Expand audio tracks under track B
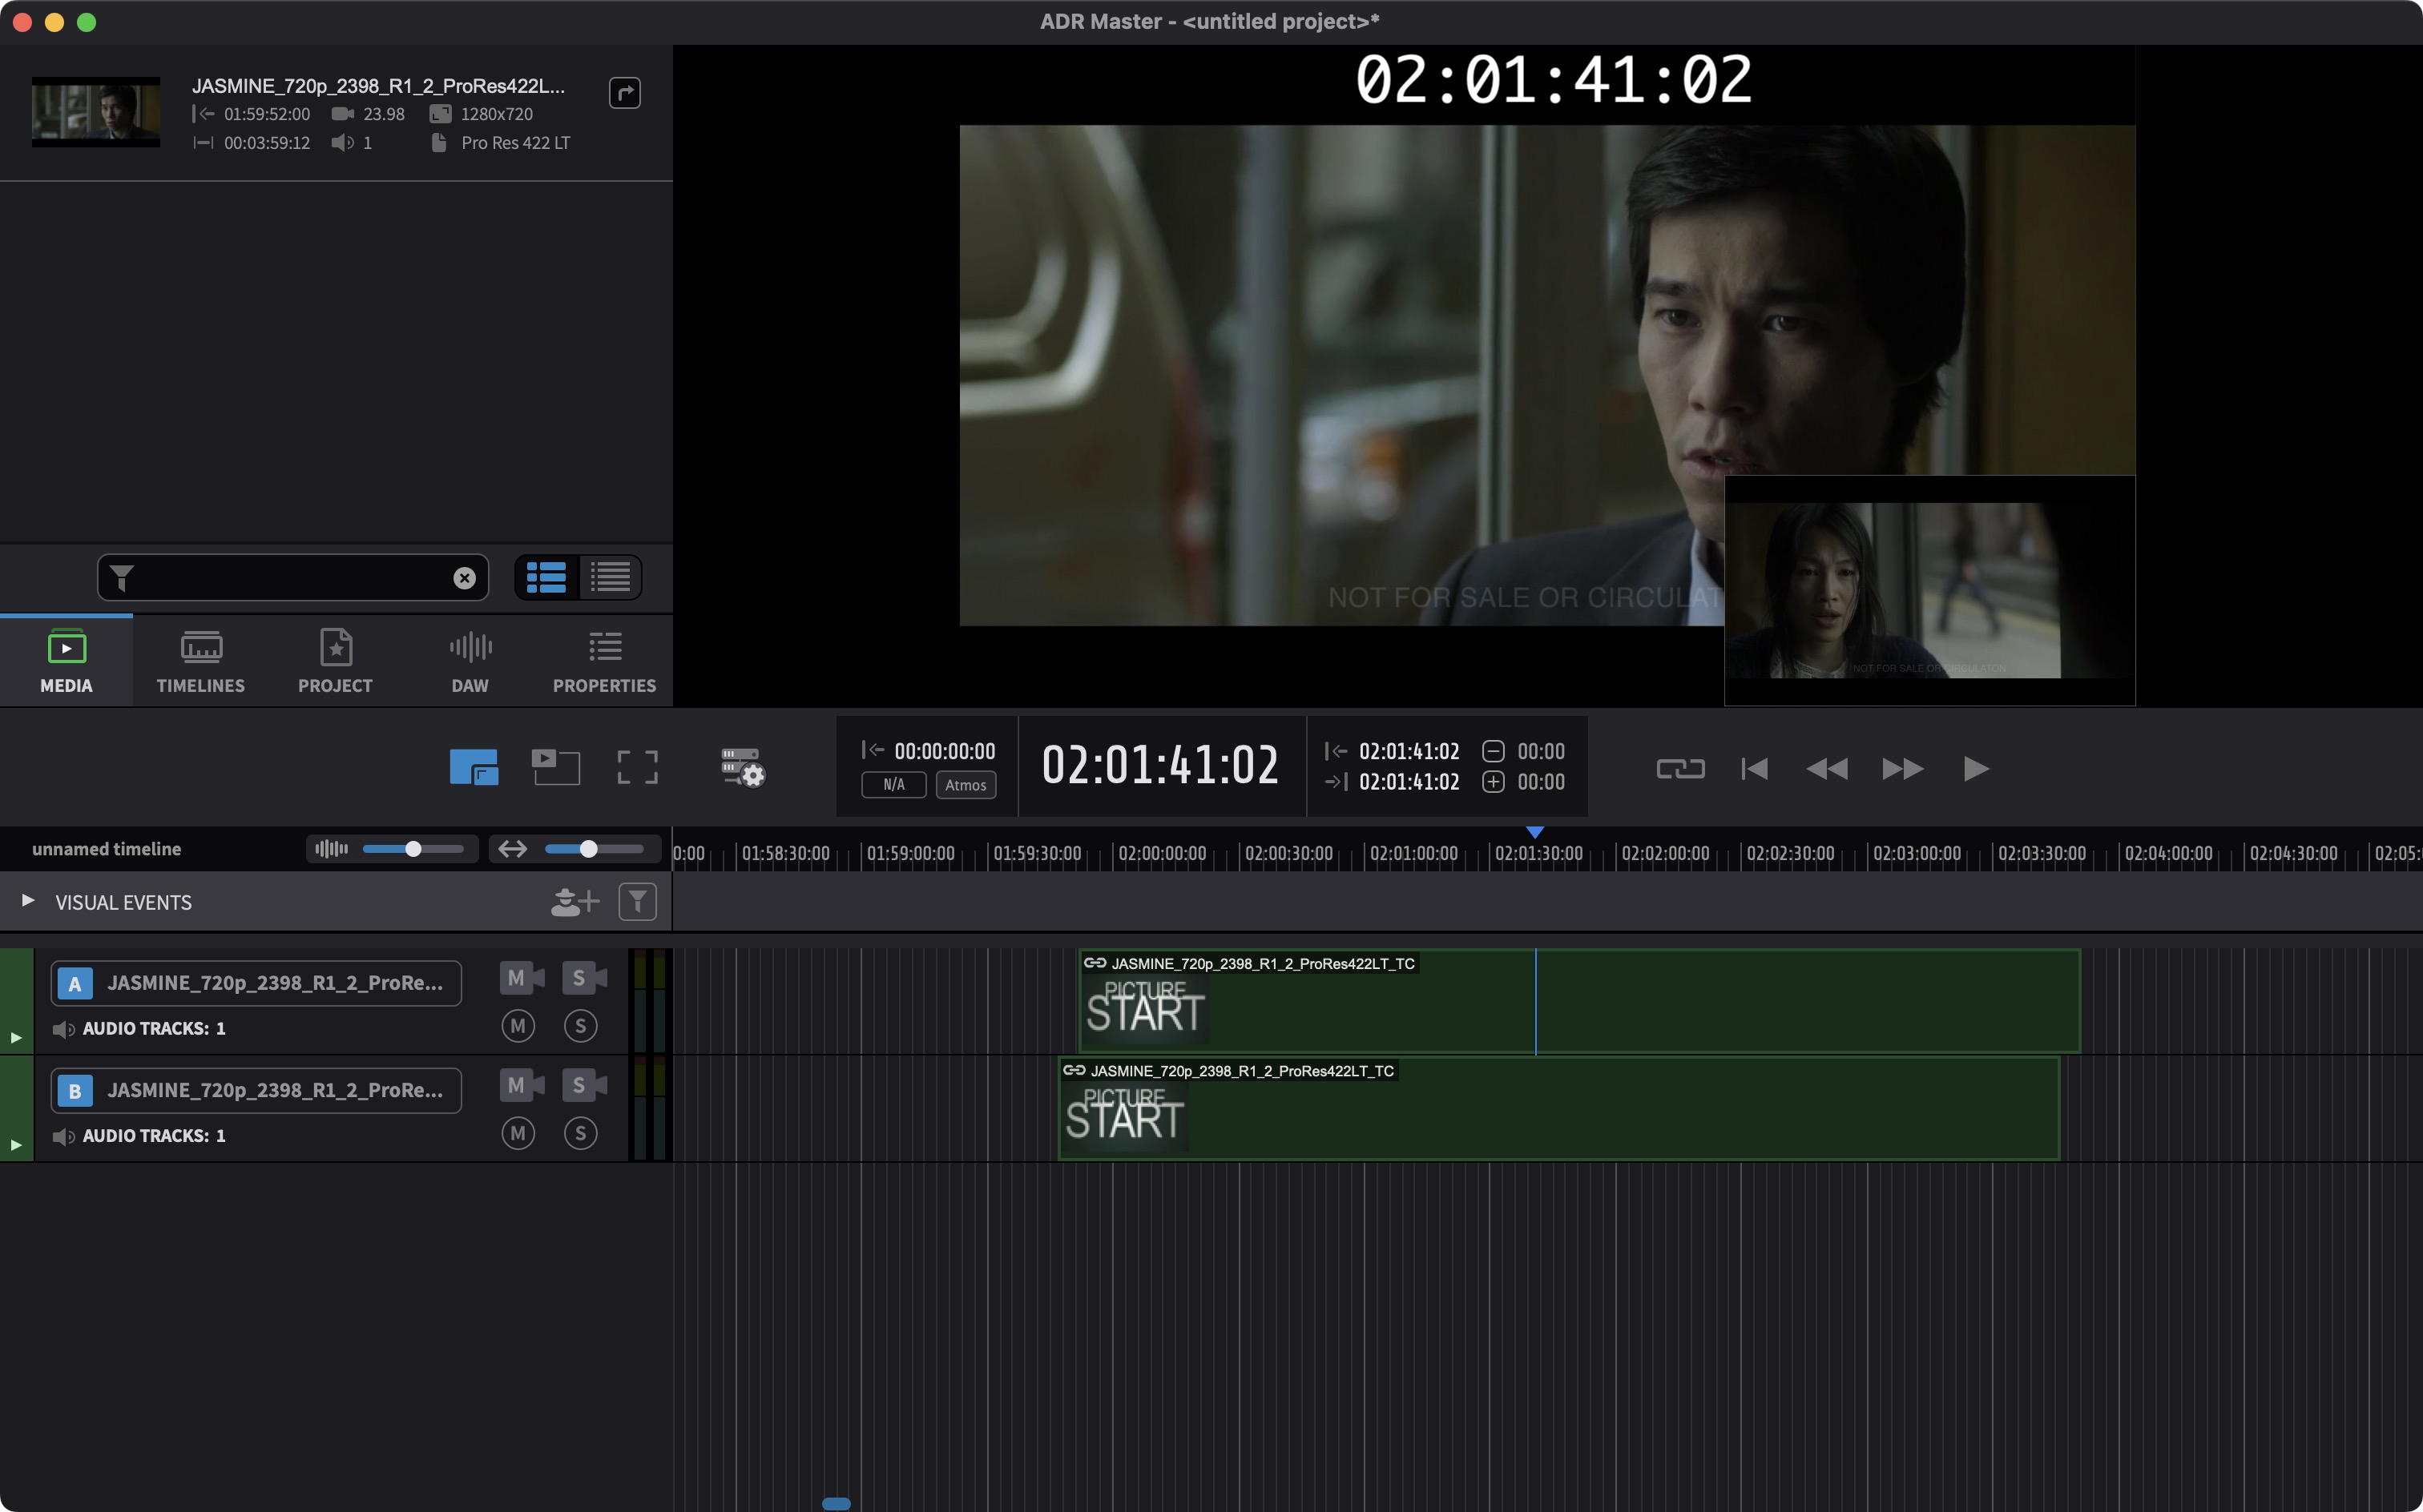Viewport: 2423px width, 1512px height. pos(16,1137)
